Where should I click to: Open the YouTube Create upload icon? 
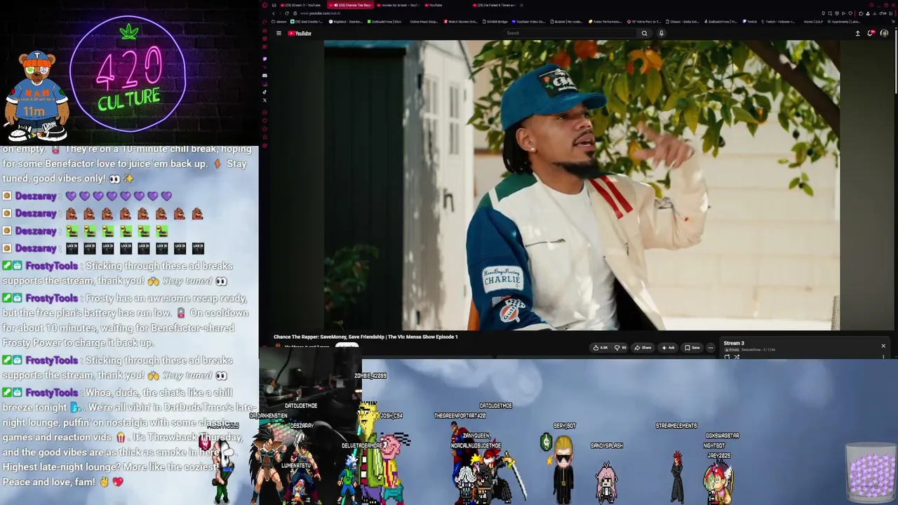coord(857,33)
